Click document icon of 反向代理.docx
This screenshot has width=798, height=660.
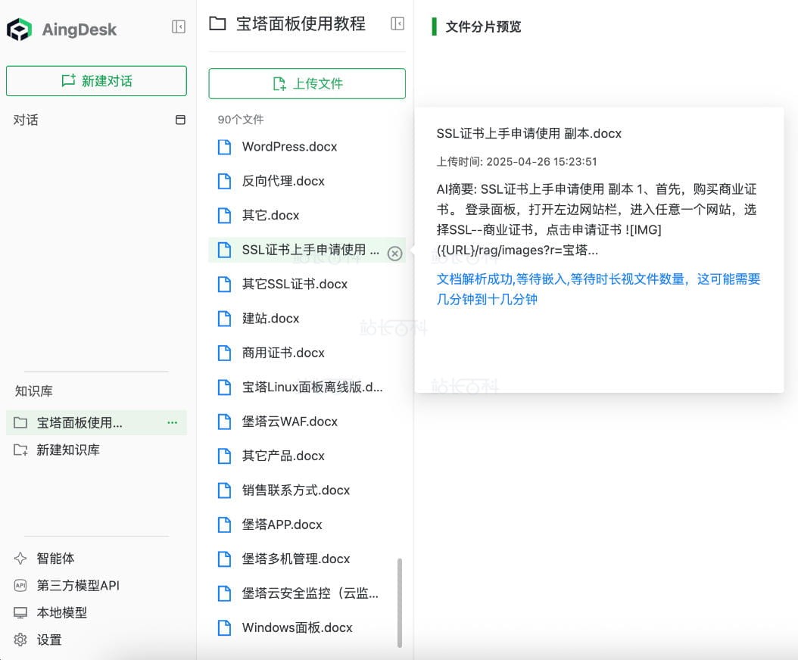(x=224, y=181)
